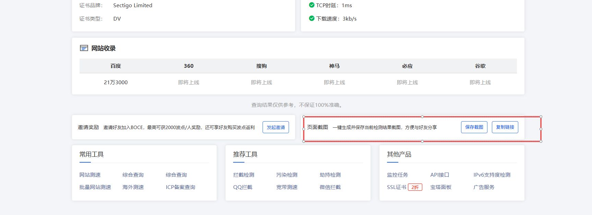Click the 网站收录 section header icon
Screen dimensions: 592x215
point(84,48)
